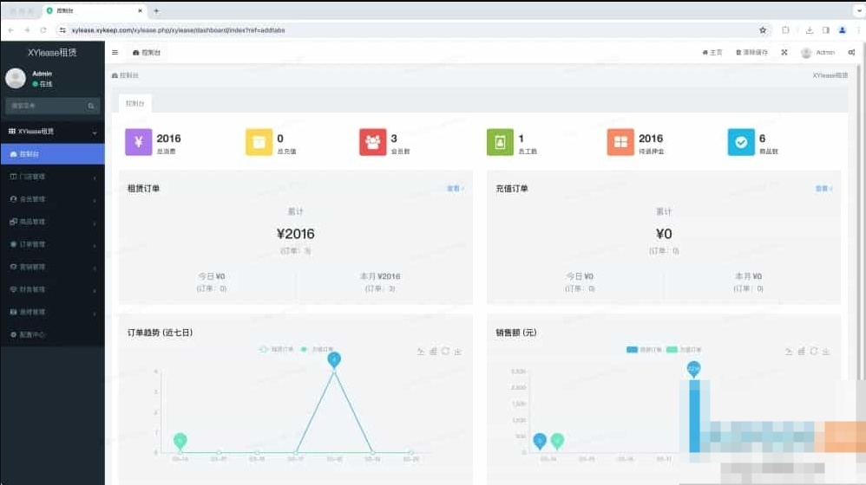The image size is (866, 485).
Task: Collapse the XYlease租赁 sidebar group
Action: pos(52,132)
